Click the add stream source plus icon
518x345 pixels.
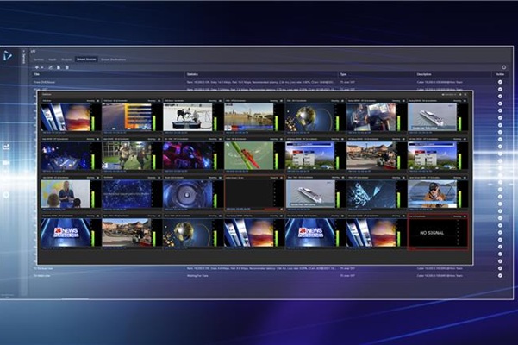(x=37, y=67)
